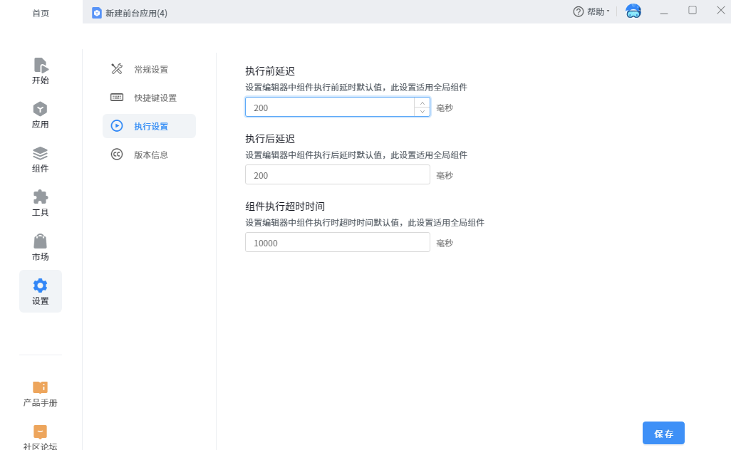The height and width of the screenshot is (450, 731).
Task: Switch to 常规设置 general settings
Action: (x=150, y=69)
